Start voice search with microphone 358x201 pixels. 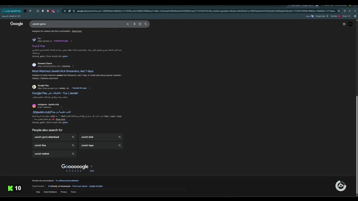coord(134,24)
